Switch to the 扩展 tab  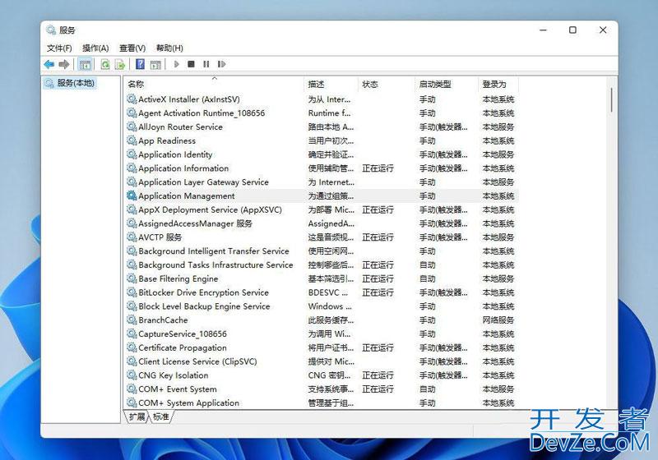pyautogui.click(x=137, y=416)
